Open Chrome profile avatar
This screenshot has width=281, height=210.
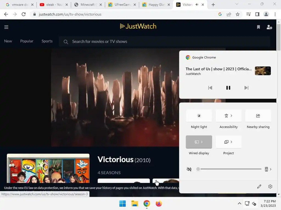click(266, 14)
